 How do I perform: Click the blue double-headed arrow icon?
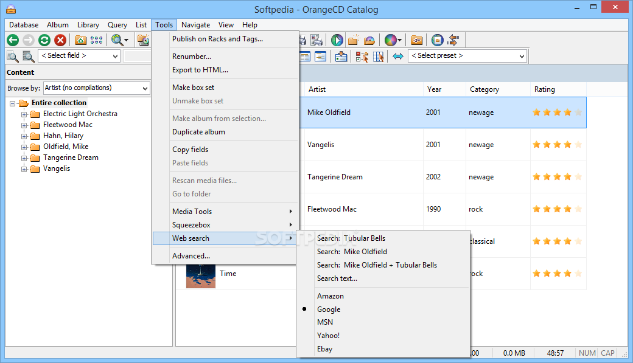coord(398,56)
